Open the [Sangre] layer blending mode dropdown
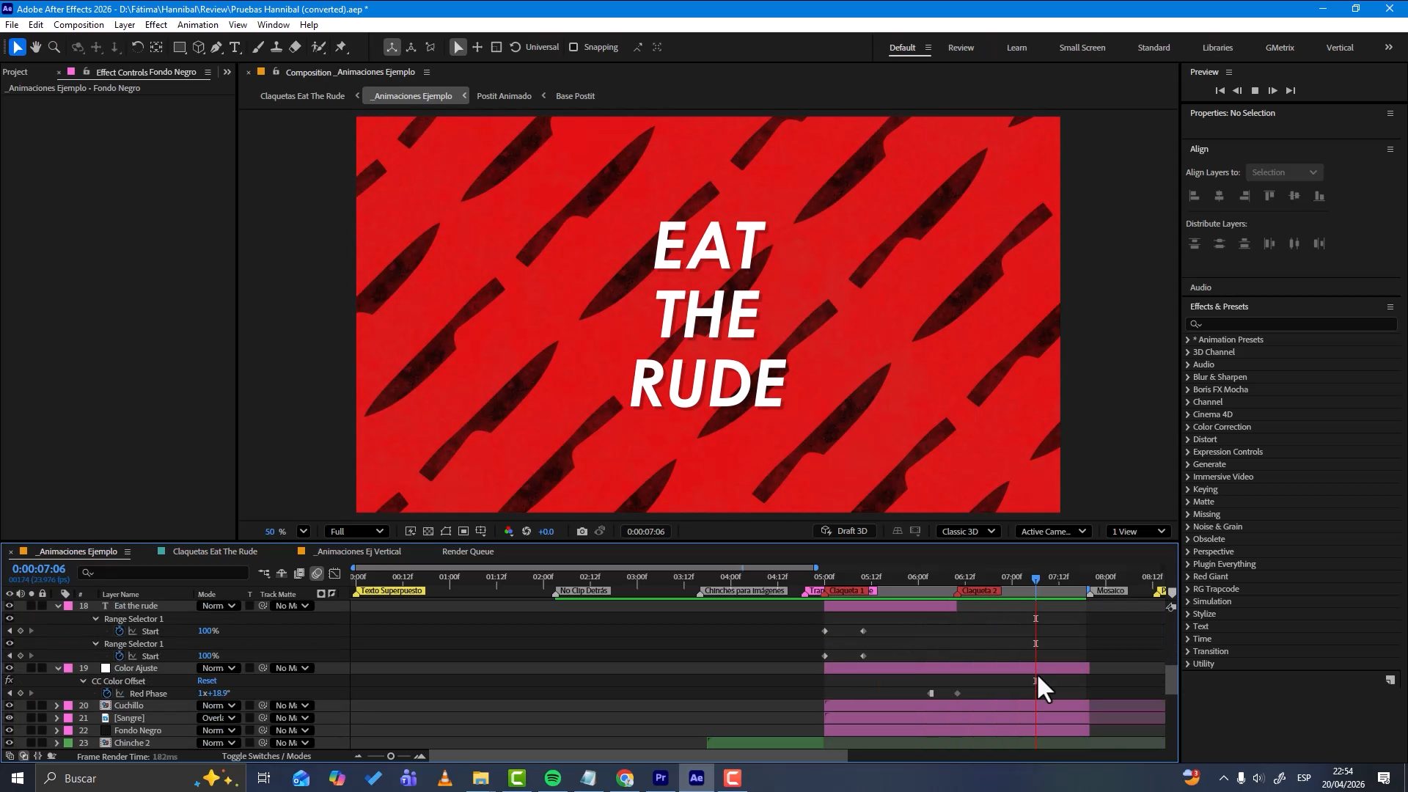The width and height of the screenshot is (1408, 792). [219, 718]
